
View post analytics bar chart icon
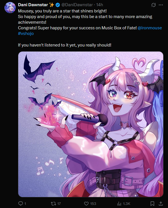tap(119, 203)
